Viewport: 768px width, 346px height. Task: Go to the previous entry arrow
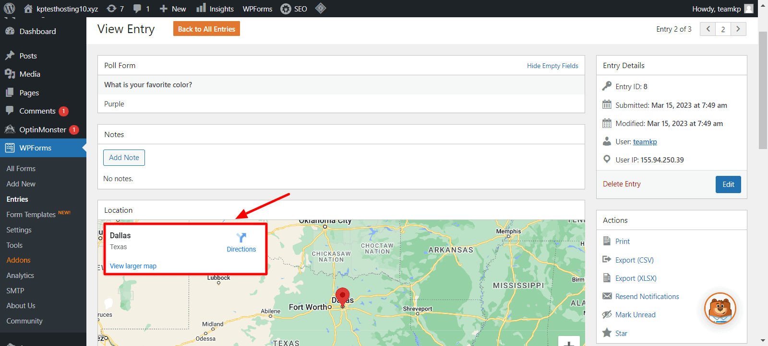[708, 29]
